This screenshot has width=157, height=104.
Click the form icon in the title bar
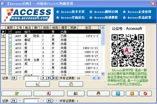[3, 4]
